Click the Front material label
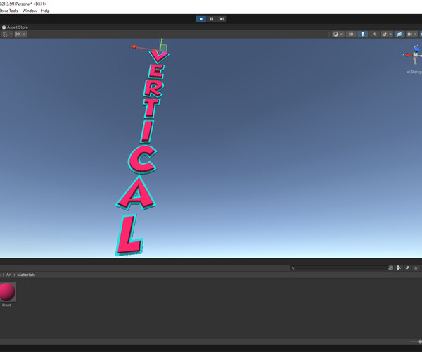 click(x=6, y=305)
